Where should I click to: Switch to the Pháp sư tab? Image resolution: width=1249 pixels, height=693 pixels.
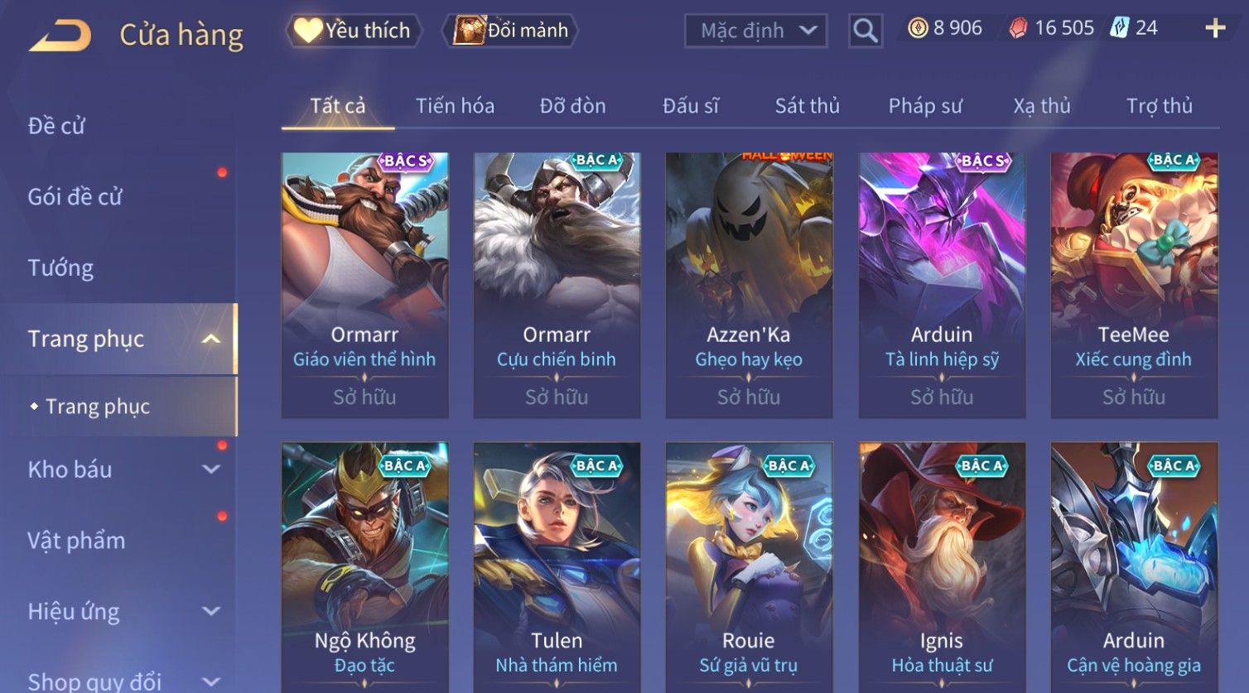click(x=925, y=106)
